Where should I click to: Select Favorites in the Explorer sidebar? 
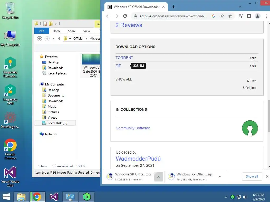51,57
